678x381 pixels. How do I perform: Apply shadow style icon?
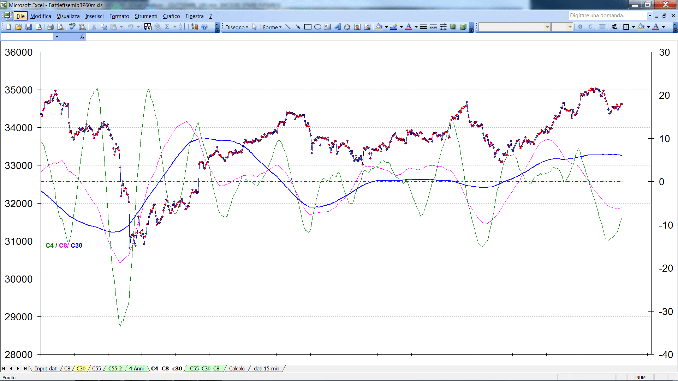[x=453, y=27]
